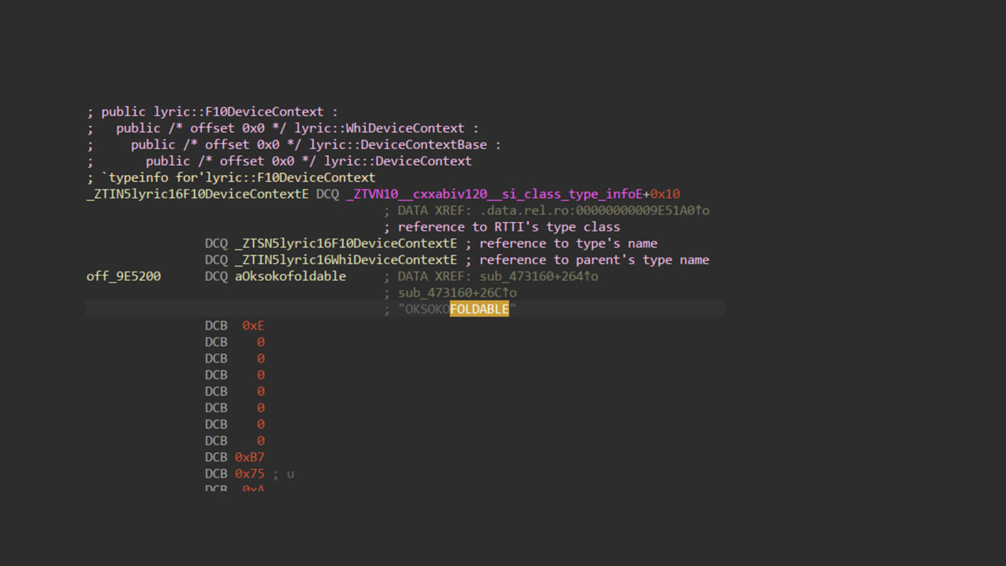Click the typeinfo for lyric::F10DeviceContext comment
This screenshot has width=1006, height=566.
coord(231,177)
